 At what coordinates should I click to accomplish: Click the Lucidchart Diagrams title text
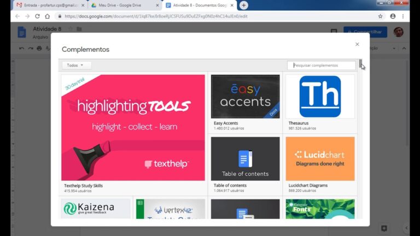click(x=308, y=185)
